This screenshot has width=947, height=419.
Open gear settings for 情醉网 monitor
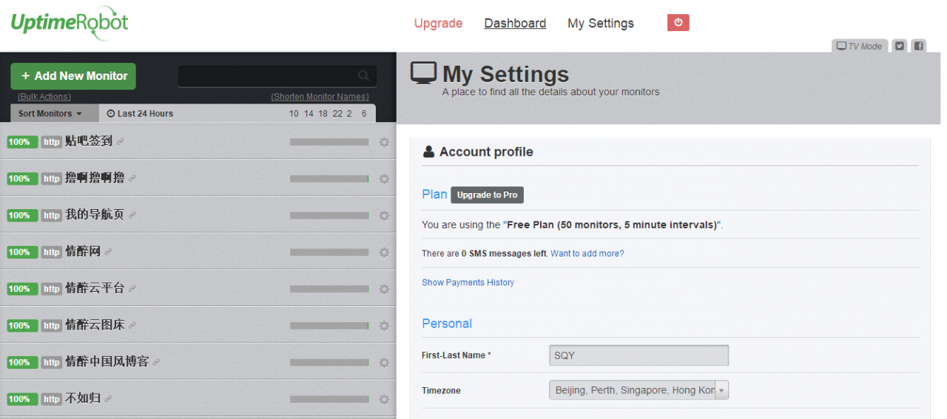coord(384,252)
